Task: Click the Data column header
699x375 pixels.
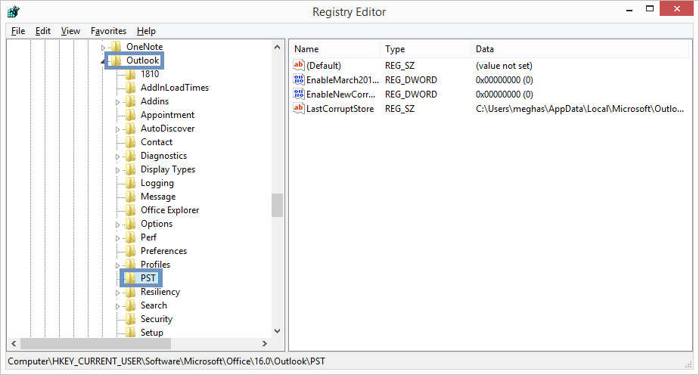Action: [x=579, y=49]
